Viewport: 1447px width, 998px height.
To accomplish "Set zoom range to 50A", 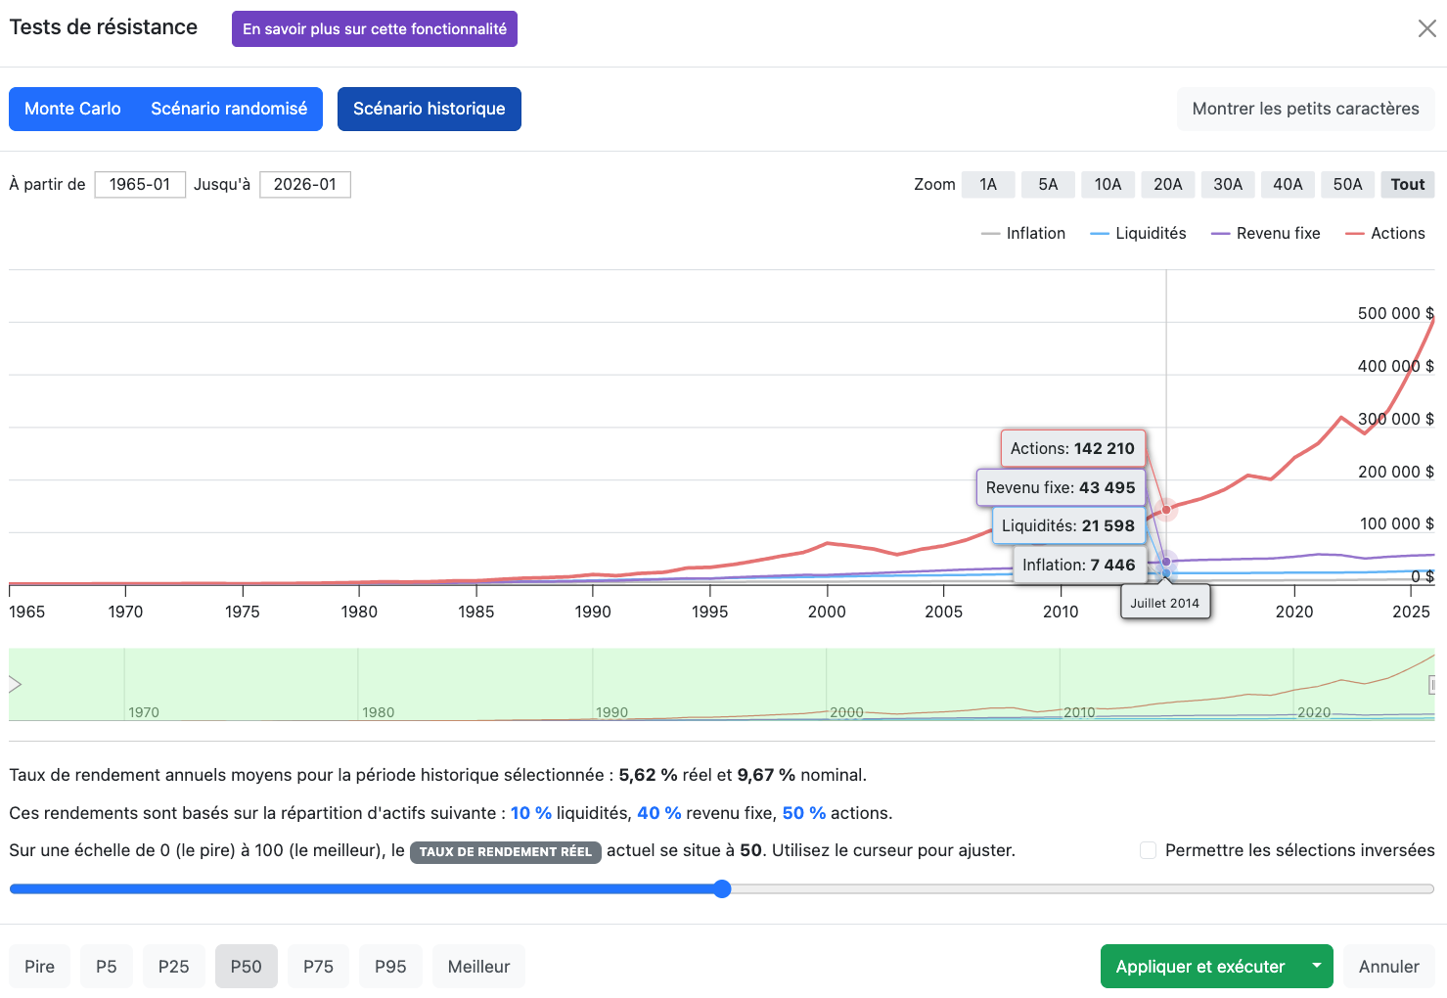I will (x=1347, y=184).
